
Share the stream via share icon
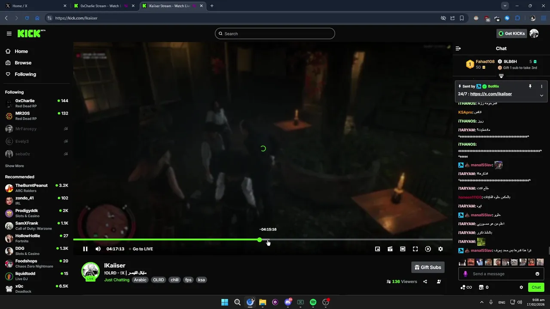tap(425, 282)
